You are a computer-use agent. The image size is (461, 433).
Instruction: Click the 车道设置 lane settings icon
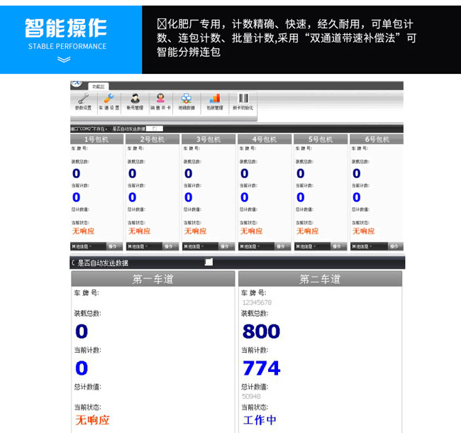(x=109, y=101)
